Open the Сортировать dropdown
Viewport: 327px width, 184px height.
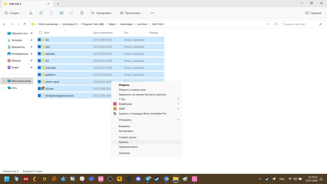pyautogui.click(x=102, y=13)
